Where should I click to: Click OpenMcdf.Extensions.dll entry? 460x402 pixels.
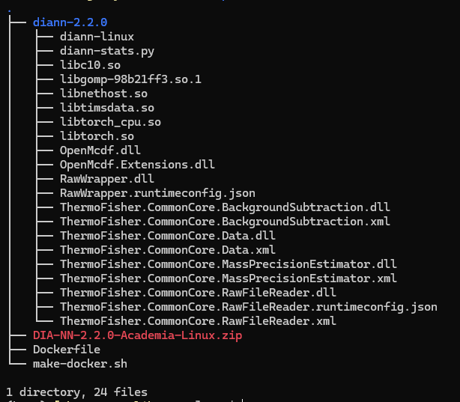click(137, 165)
